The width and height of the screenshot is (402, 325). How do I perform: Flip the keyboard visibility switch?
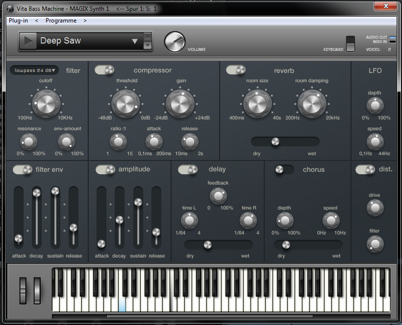tap(350, 44)
